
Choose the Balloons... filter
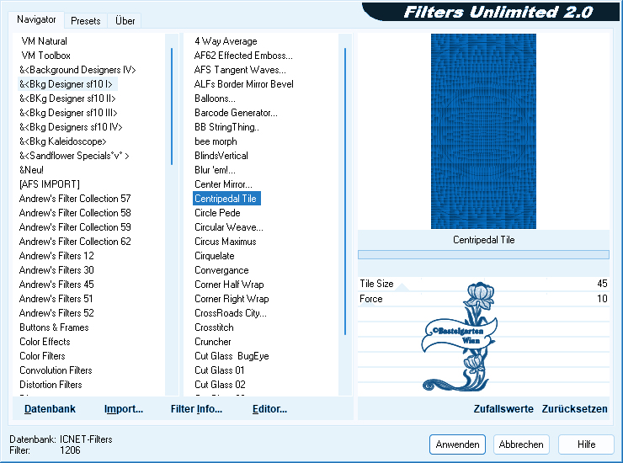pyautogui.click(x=215, y=98)
